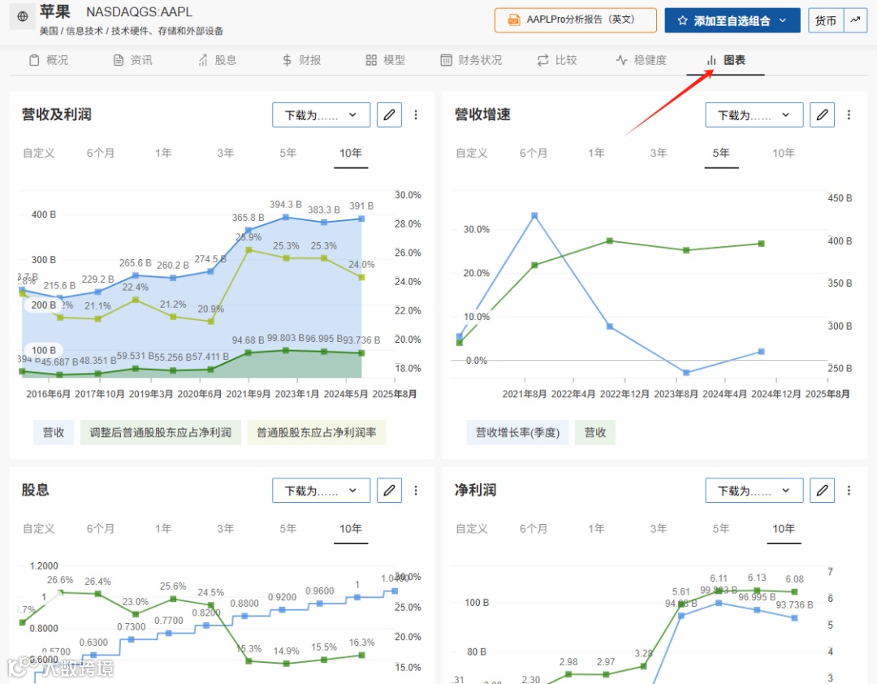Click the 99.803 B net profit point

coord(286,350)
